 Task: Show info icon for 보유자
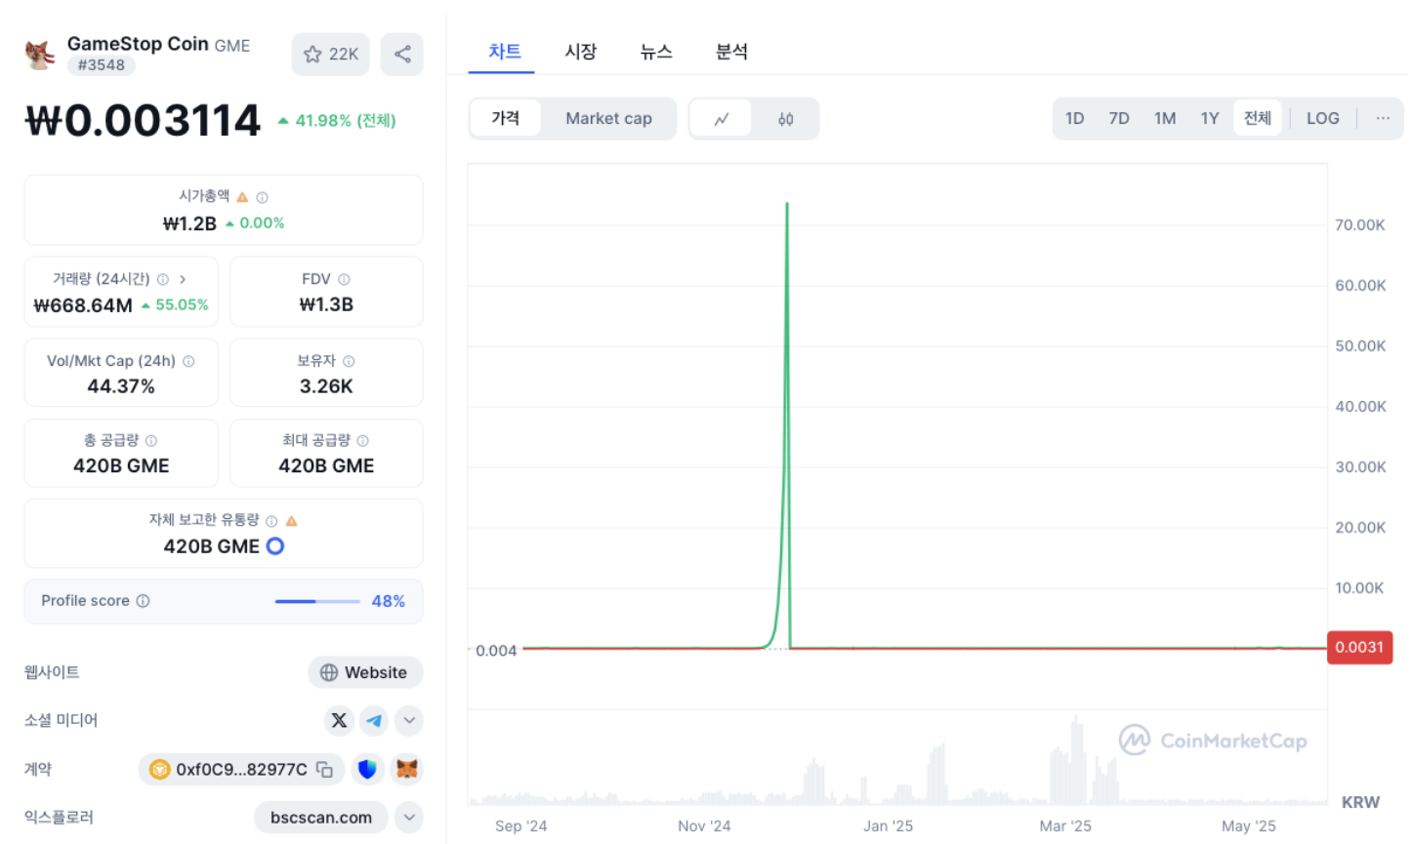[x=349, y=361]
